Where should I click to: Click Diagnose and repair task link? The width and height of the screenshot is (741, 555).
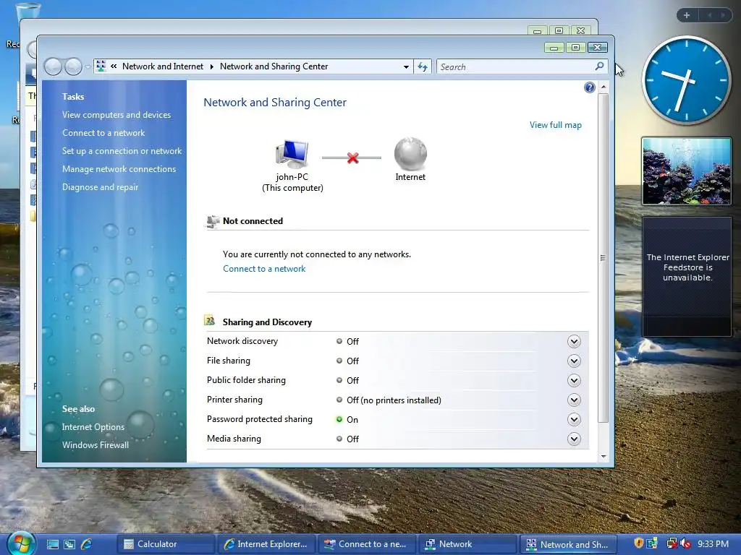[100, 187]
